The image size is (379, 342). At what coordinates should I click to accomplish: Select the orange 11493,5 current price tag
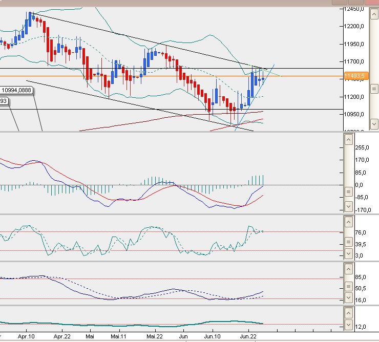(356, 76)
